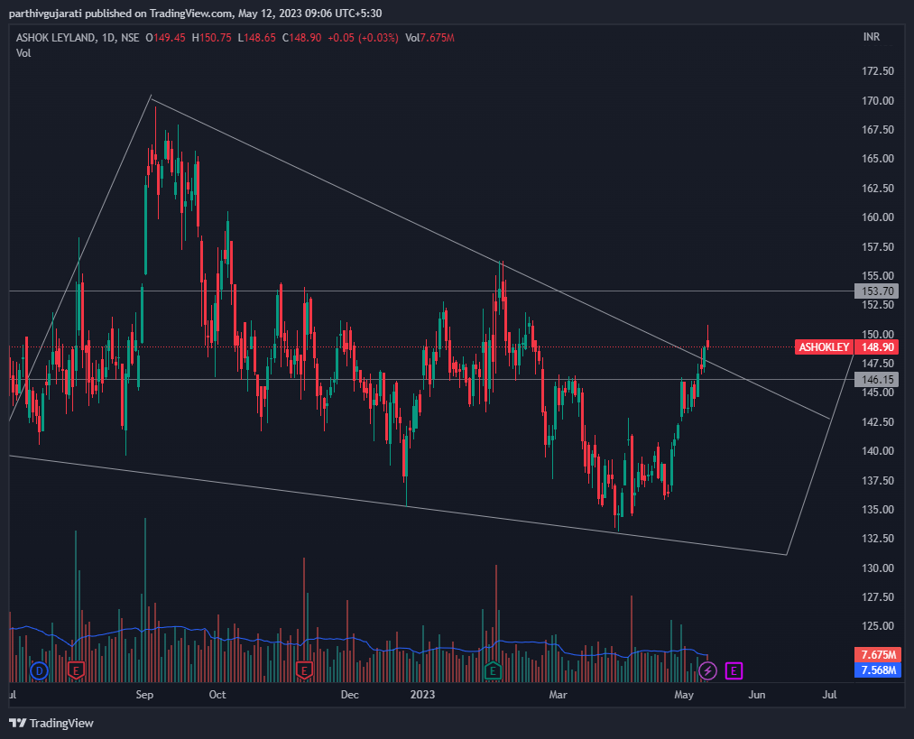This screenshot has height=739, width=914.
Task: Click the 2023 label on the time axis
Action: pyautogui.click(x=422, y=695)
